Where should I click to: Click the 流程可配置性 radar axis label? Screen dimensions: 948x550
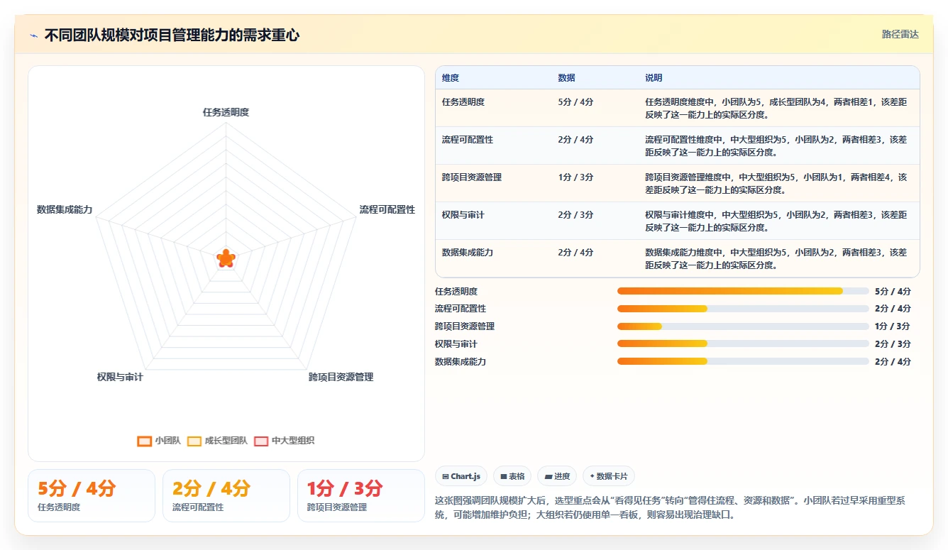(x=387, y=209)
